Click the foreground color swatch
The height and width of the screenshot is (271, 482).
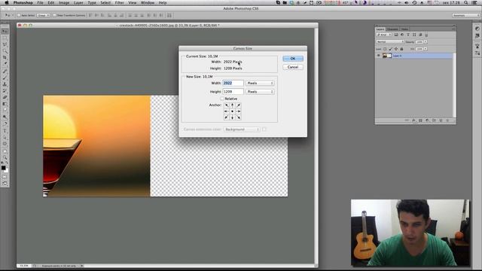pos(3,168)
